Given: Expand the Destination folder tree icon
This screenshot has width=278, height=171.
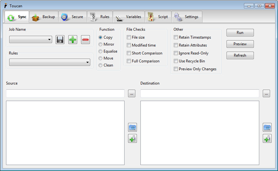Looking at the screenshot, I should [267, 127].
